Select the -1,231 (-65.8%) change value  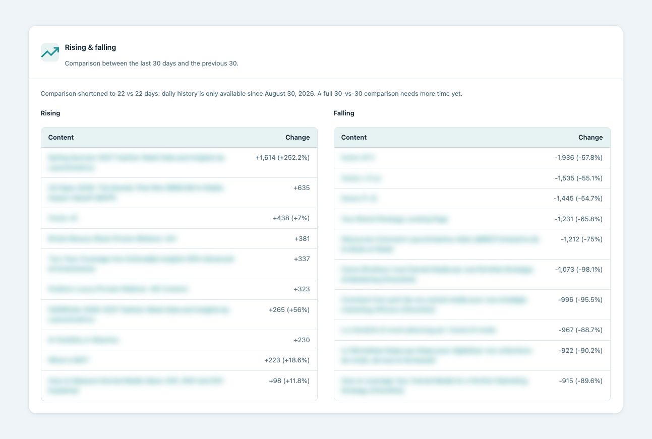point(578,219)
